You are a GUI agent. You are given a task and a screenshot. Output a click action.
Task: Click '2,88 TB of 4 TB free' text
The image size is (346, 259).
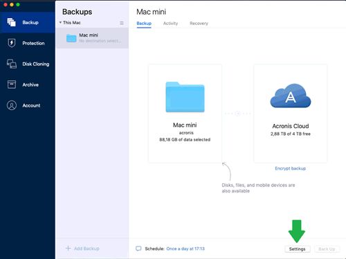click(291, 134)
